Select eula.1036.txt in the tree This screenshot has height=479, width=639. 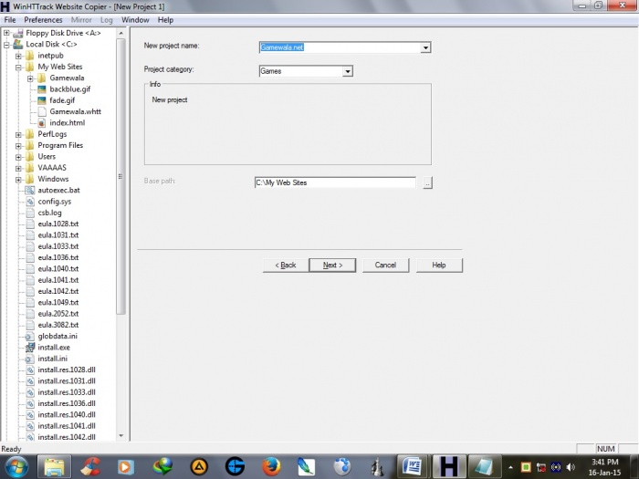pos(58,258)
